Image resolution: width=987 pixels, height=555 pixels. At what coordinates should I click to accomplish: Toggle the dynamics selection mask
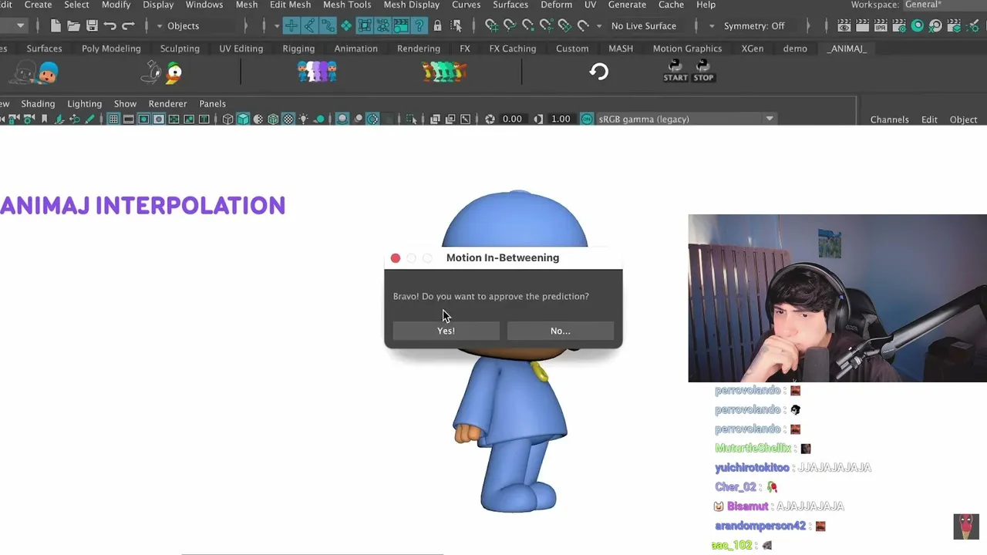coord(383,25)
